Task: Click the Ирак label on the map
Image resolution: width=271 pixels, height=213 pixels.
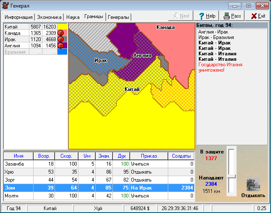Action: click(101, 60)
